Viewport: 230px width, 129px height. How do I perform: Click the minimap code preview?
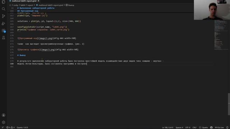[x=221, y=35]
